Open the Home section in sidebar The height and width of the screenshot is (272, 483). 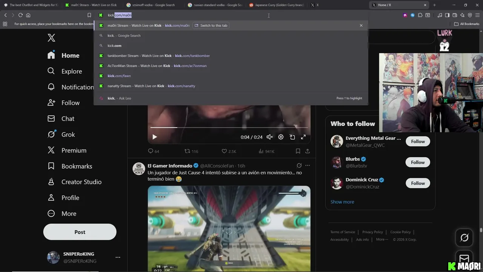(63, 55)
